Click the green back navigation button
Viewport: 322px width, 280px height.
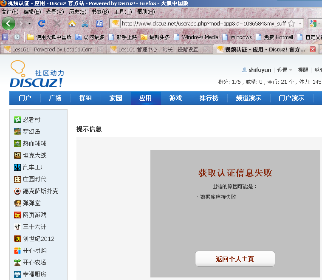8,23
